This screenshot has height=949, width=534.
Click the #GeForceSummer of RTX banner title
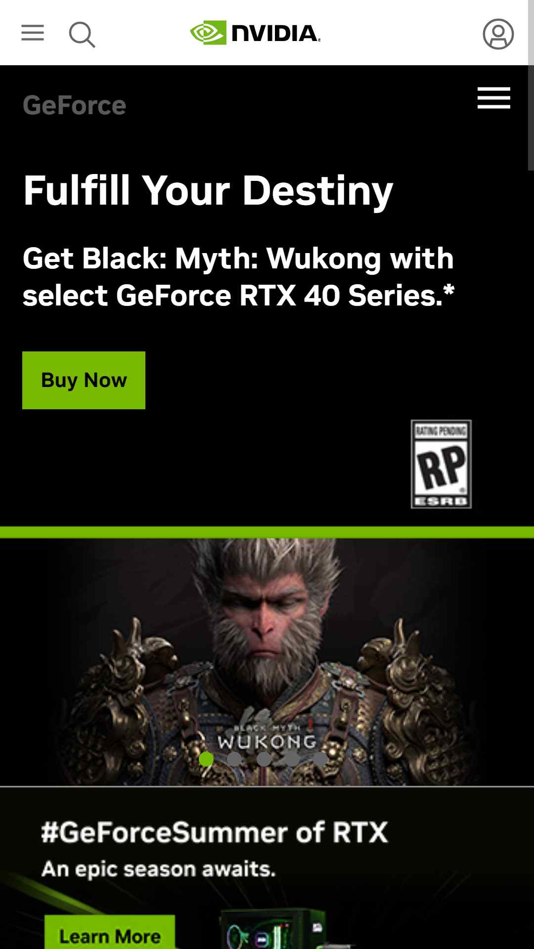[215, 832]
